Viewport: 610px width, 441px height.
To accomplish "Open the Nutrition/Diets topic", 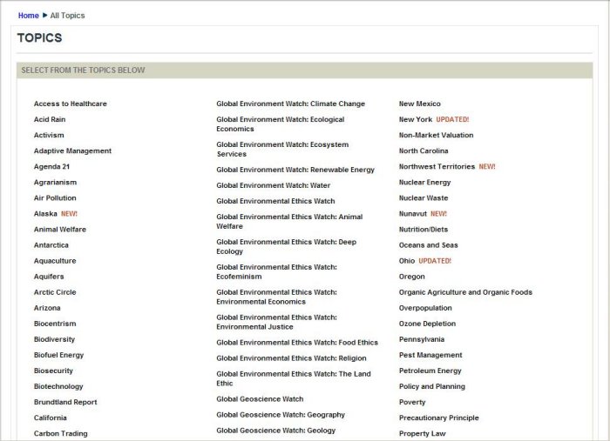I will tap(424, 230).
